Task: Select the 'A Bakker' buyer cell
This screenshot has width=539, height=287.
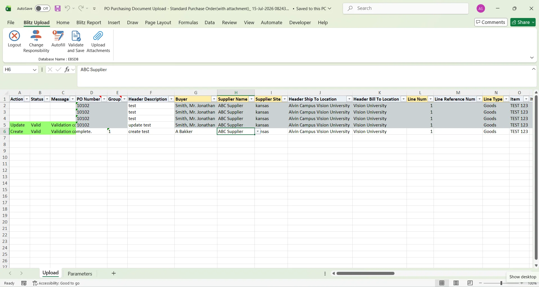Action: (x=196, y=132)
